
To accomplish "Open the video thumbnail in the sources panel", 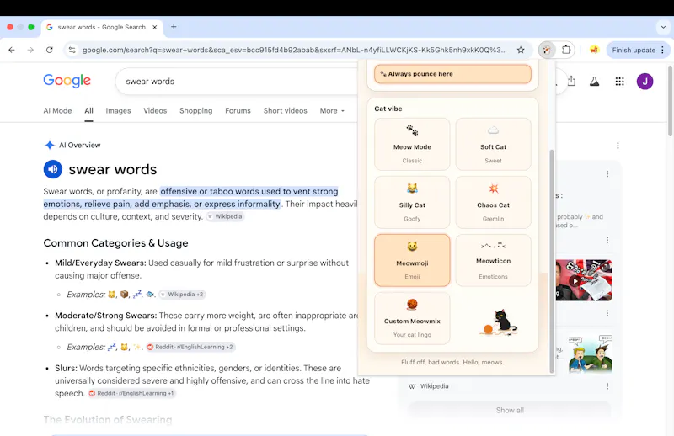I will [584, 280].
